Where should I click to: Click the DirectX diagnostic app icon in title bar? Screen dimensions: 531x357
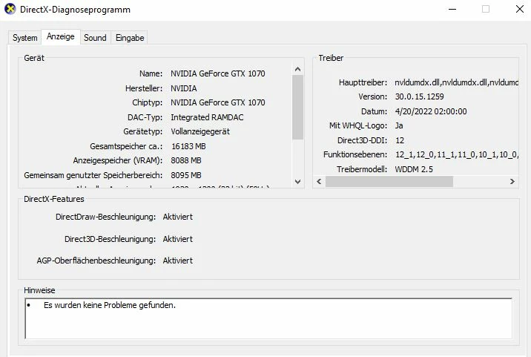tap(10, 9)
